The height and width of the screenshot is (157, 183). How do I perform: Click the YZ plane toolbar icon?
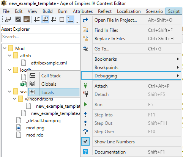pos(54,19)
